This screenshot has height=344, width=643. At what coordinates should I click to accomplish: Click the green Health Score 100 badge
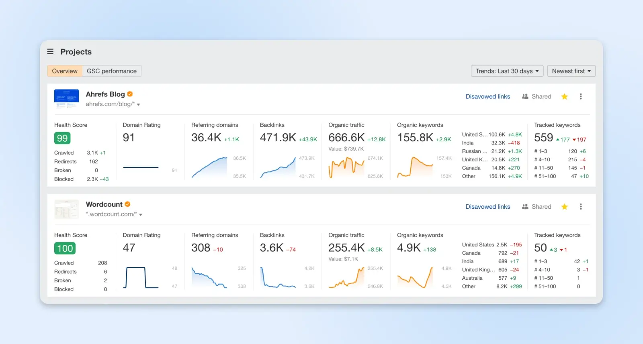65,248
